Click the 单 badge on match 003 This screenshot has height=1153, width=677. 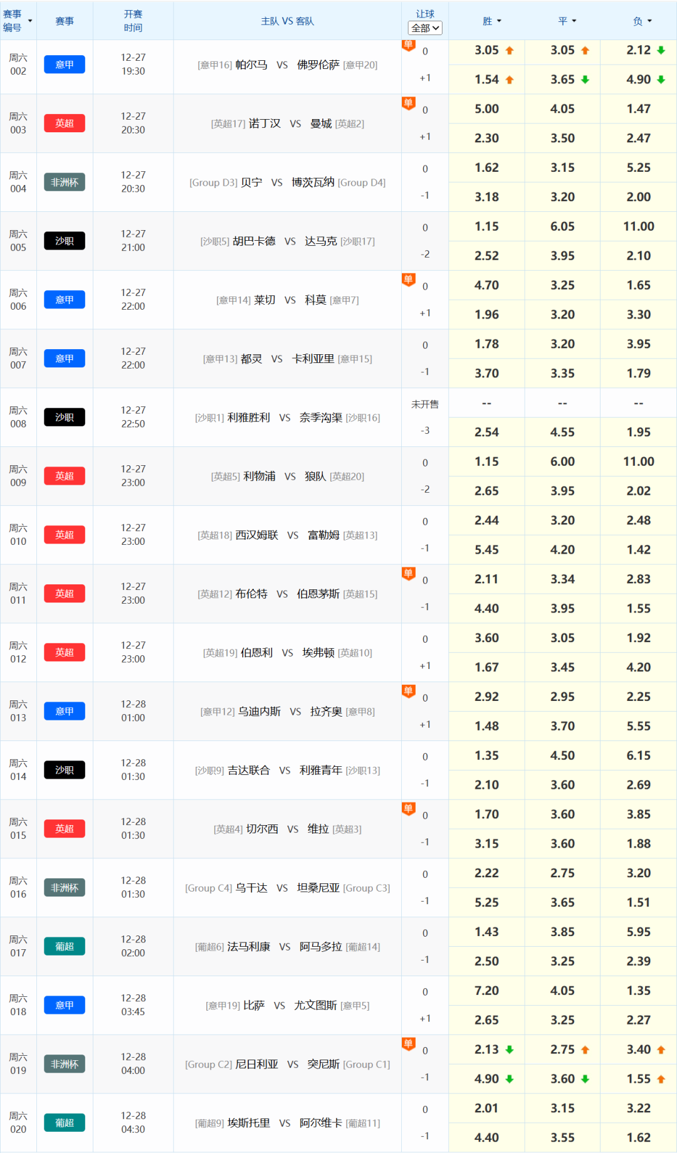[x=409, y=103]
